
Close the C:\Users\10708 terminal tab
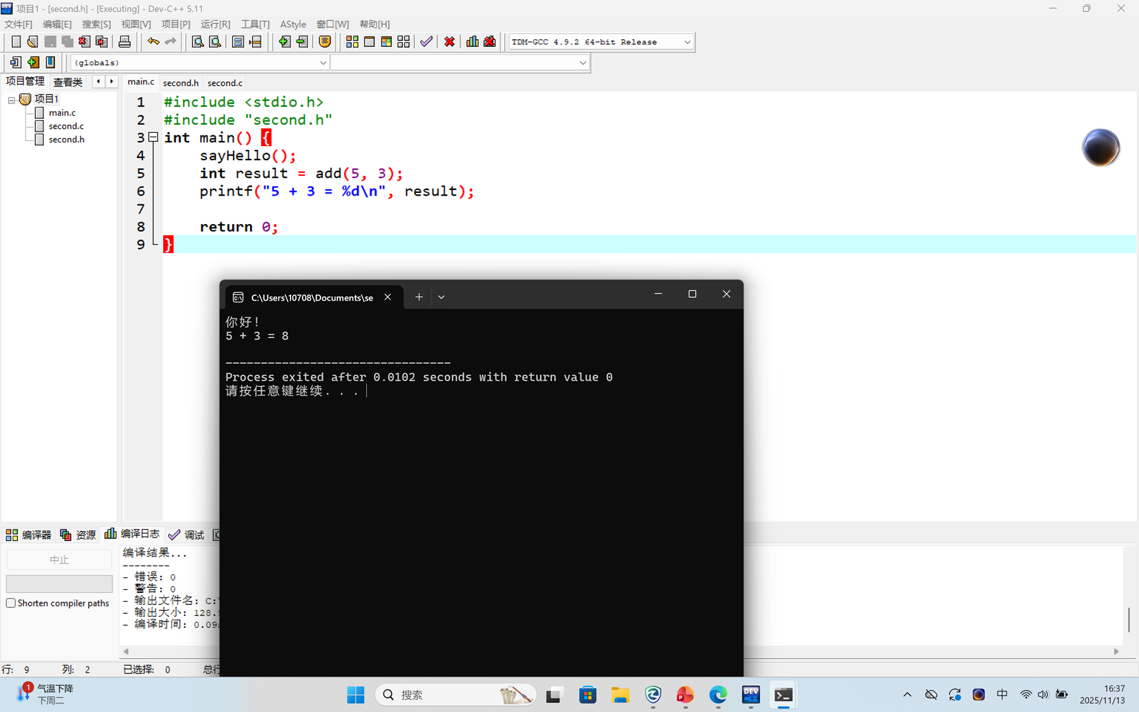coord(388,297)
